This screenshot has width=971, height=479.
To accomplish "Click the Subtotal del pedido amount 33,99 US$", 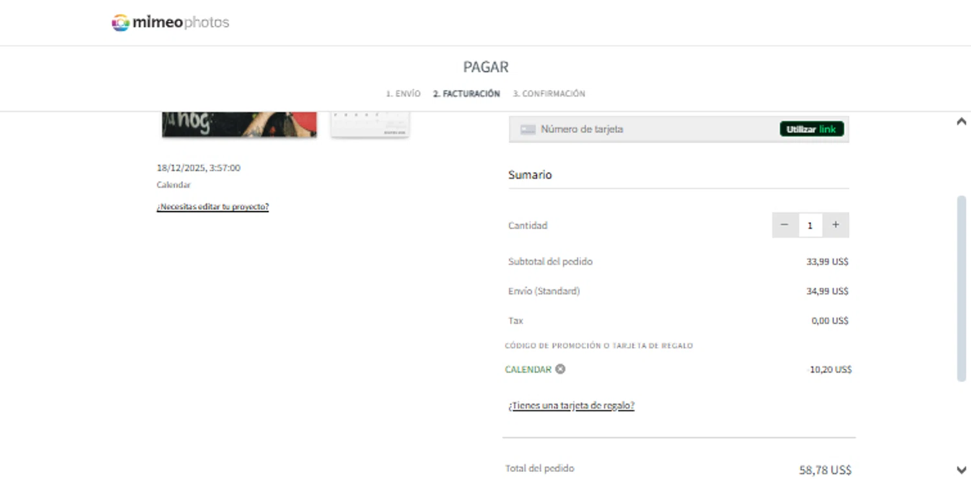I will coord(827,262).
